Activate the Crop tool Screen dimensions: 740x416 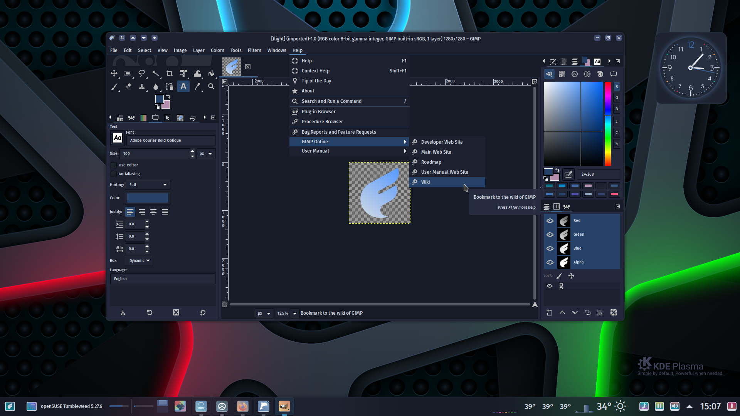(170, 73)
